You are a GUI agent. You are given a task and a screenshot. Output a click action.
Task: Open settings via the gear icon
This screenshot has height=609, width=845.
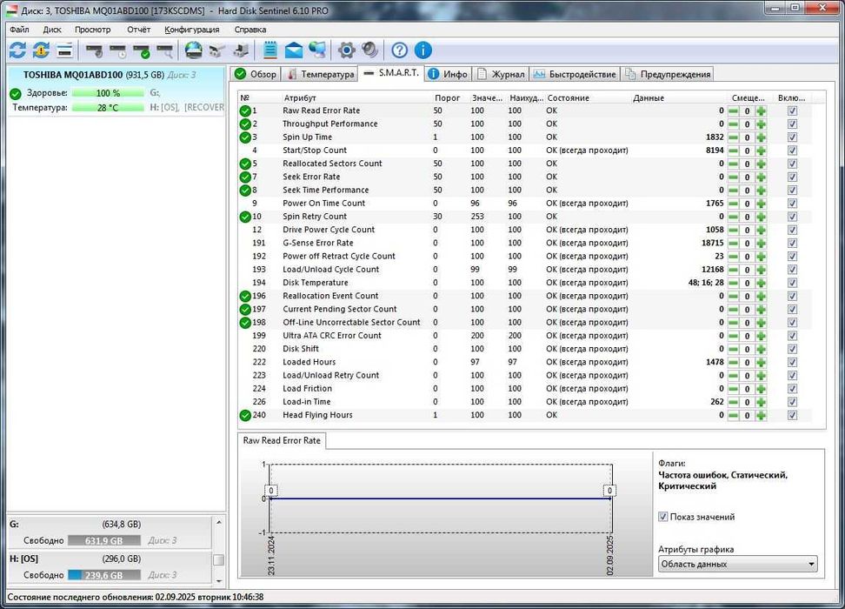[347, 50]
